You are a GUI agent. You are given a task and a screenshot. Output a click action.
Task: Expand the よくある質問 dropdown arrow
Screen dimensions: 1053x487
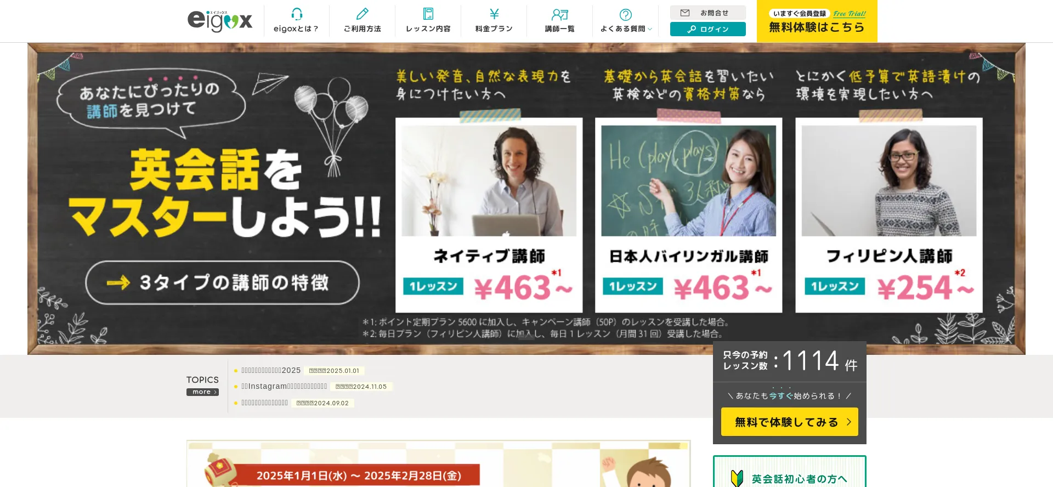coord(650,29)
